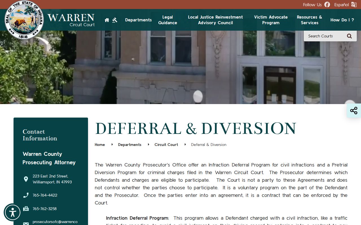This screenshot has width=361, height=225.
Task: Click the Warren Circuit Court title
Action: click(71, 20)
